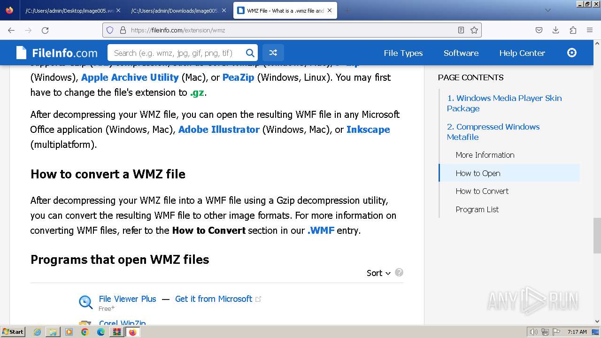601x338 pixels.
Task: Click the page vertical scrollbar thumb
Action: pyautogui.click(x=597, y=236)
